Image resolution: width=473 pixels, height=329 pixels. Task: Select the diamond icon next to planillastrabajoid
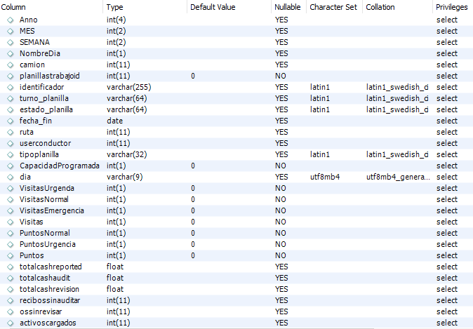(11, 76)
